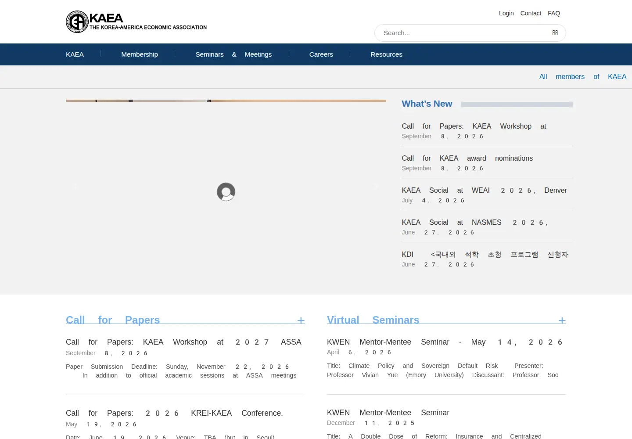632x439 pixels.
Task: Open the Careers menu
Action: click(321, 54)
